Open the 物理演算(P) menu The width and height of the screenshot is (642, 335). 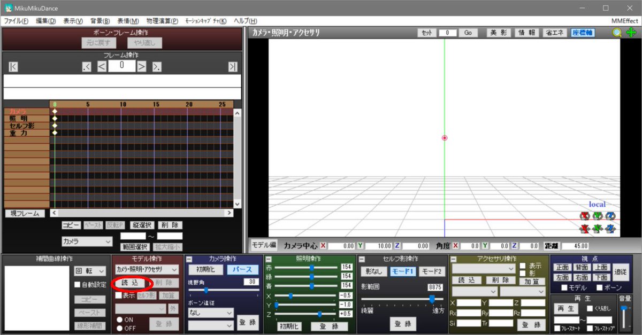(161, 21)
